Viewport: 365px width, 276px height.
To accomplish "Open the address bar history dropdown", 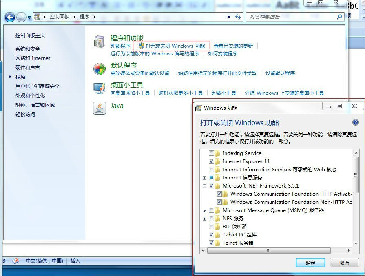I will 229,17.
